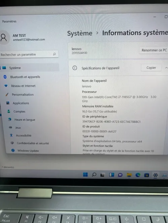Click the RAM value 16,0 Go
168x223 pixels.
coord(99,111)
